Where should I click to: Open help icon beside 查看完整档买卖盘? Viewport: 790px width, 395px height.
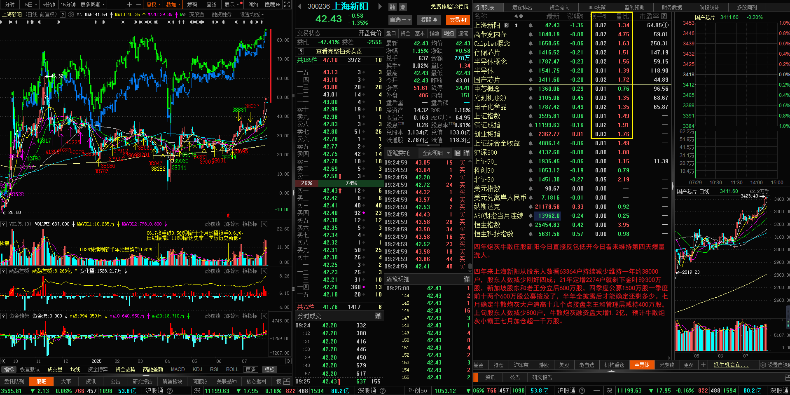(301, 52)
